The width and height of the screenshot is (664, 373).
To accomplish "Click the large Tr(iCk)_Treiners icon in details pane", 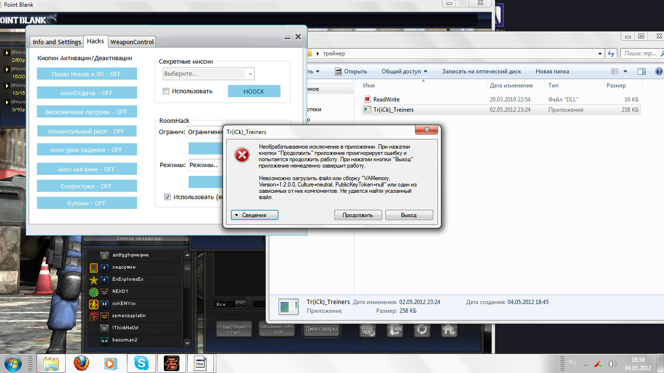I will click(288, 306).
